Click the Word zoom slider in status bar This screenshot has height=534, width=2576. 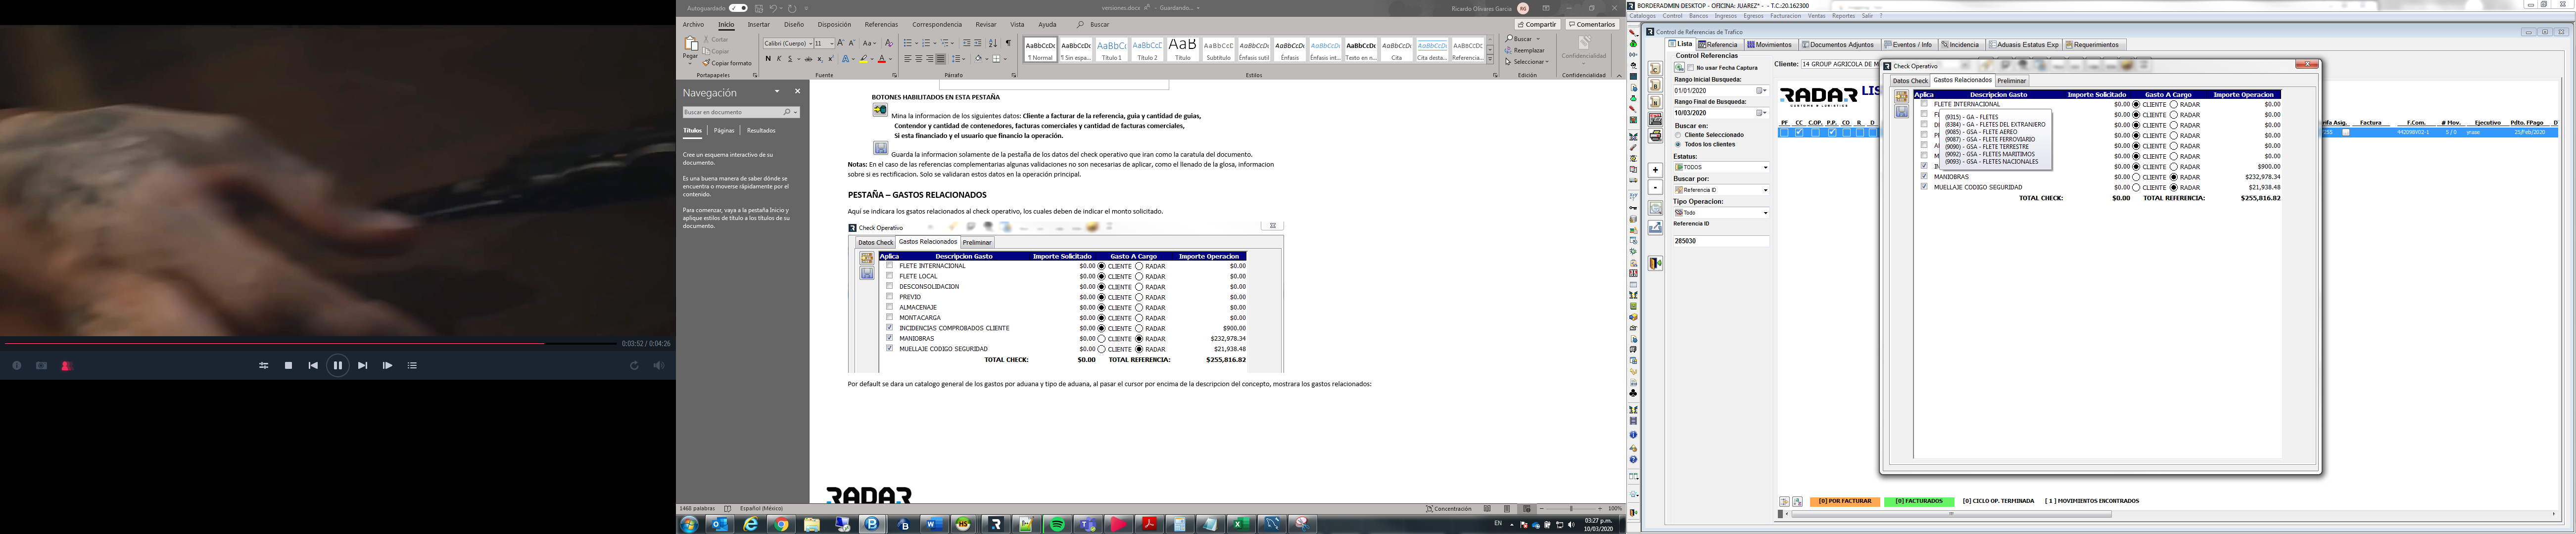click(1572, 509)
